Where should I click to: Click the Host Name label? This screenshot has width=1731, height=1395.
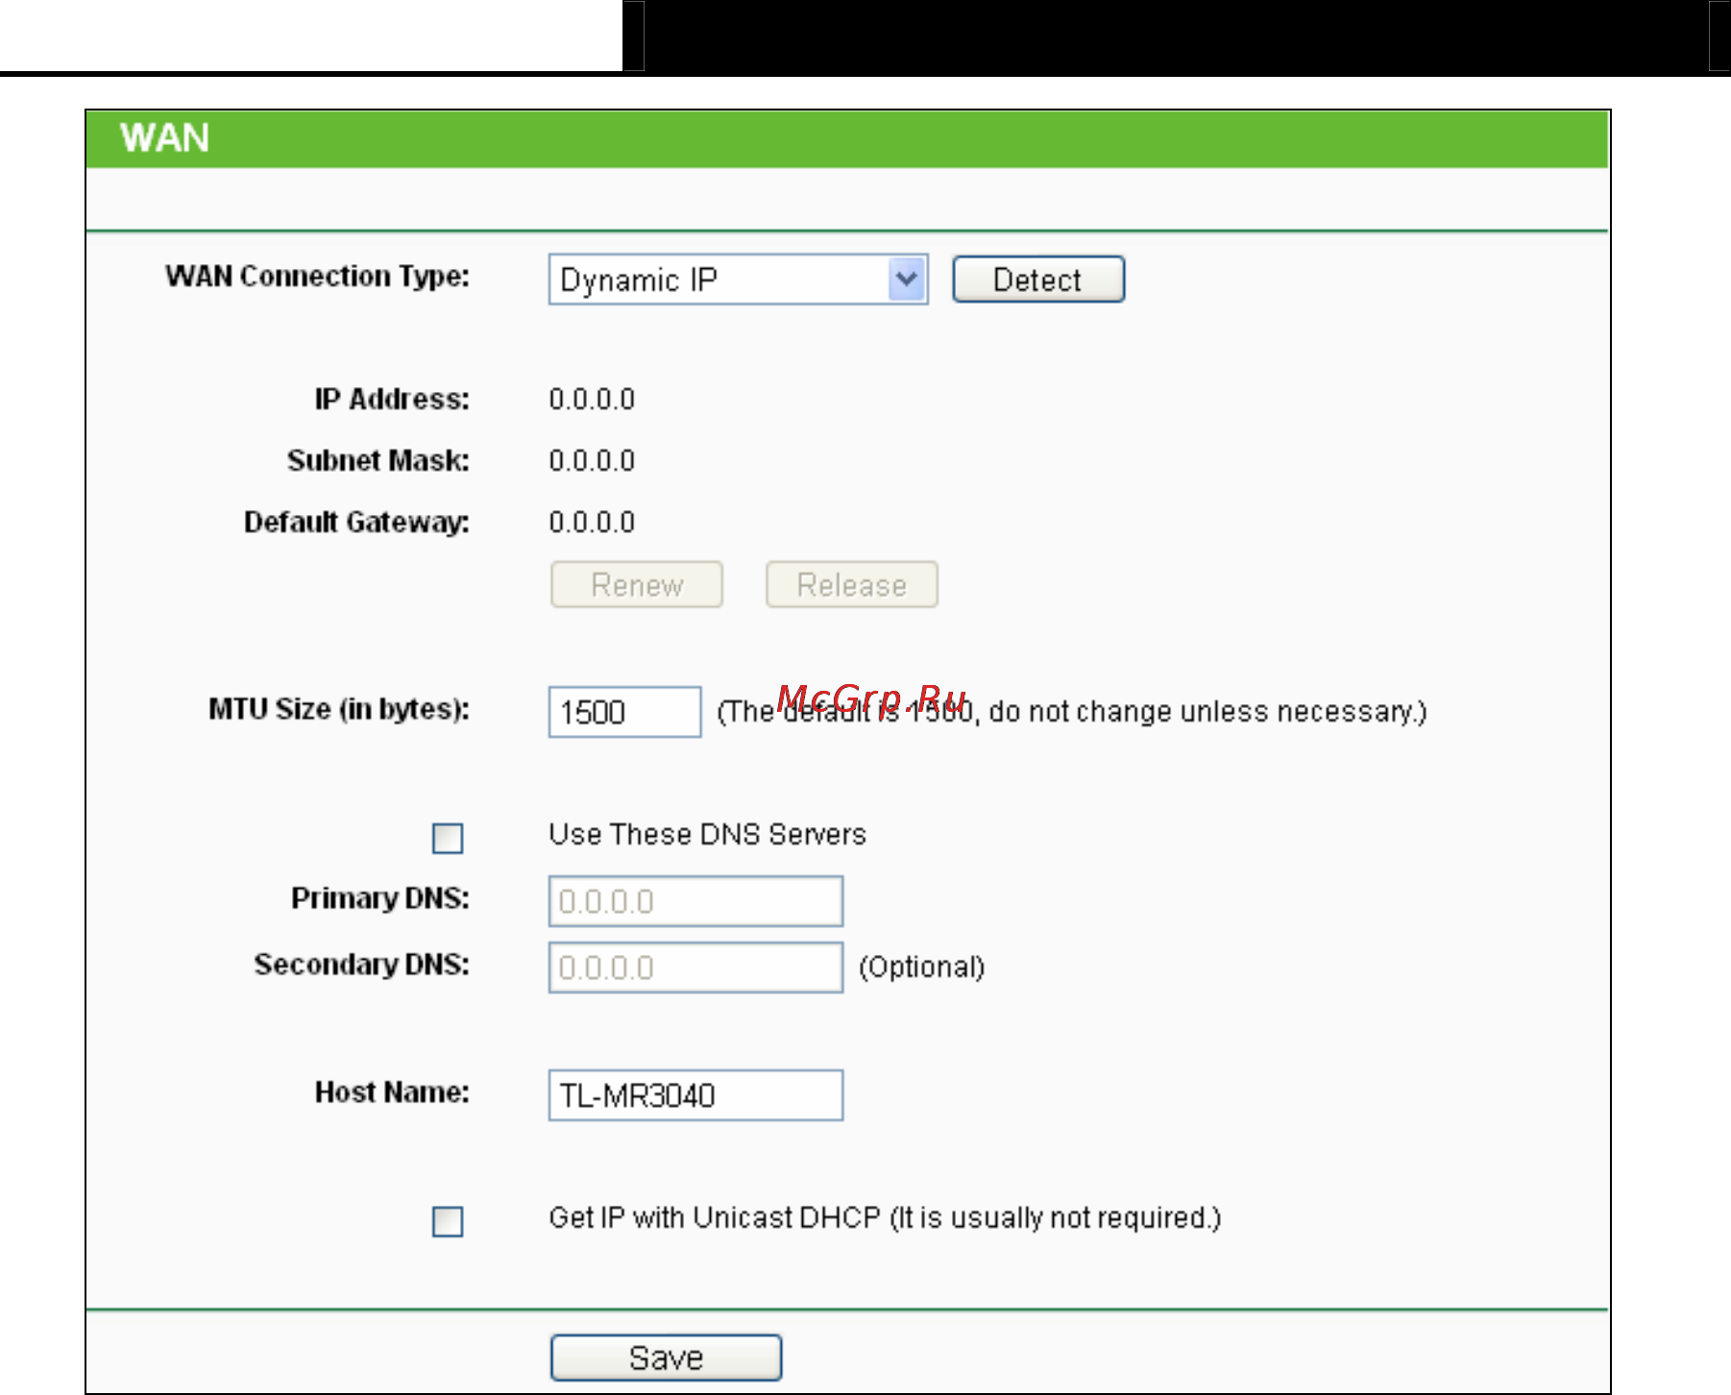(x=393, y=1092)
